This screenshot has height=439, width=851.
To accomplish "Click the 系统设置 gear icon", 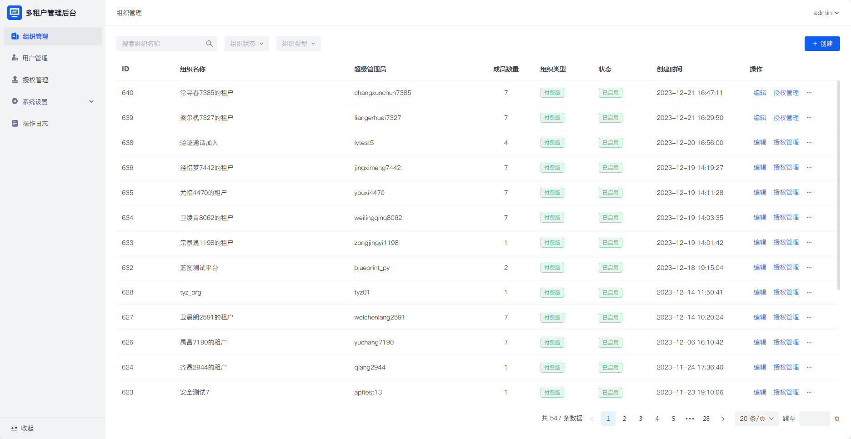I will 15,102.
